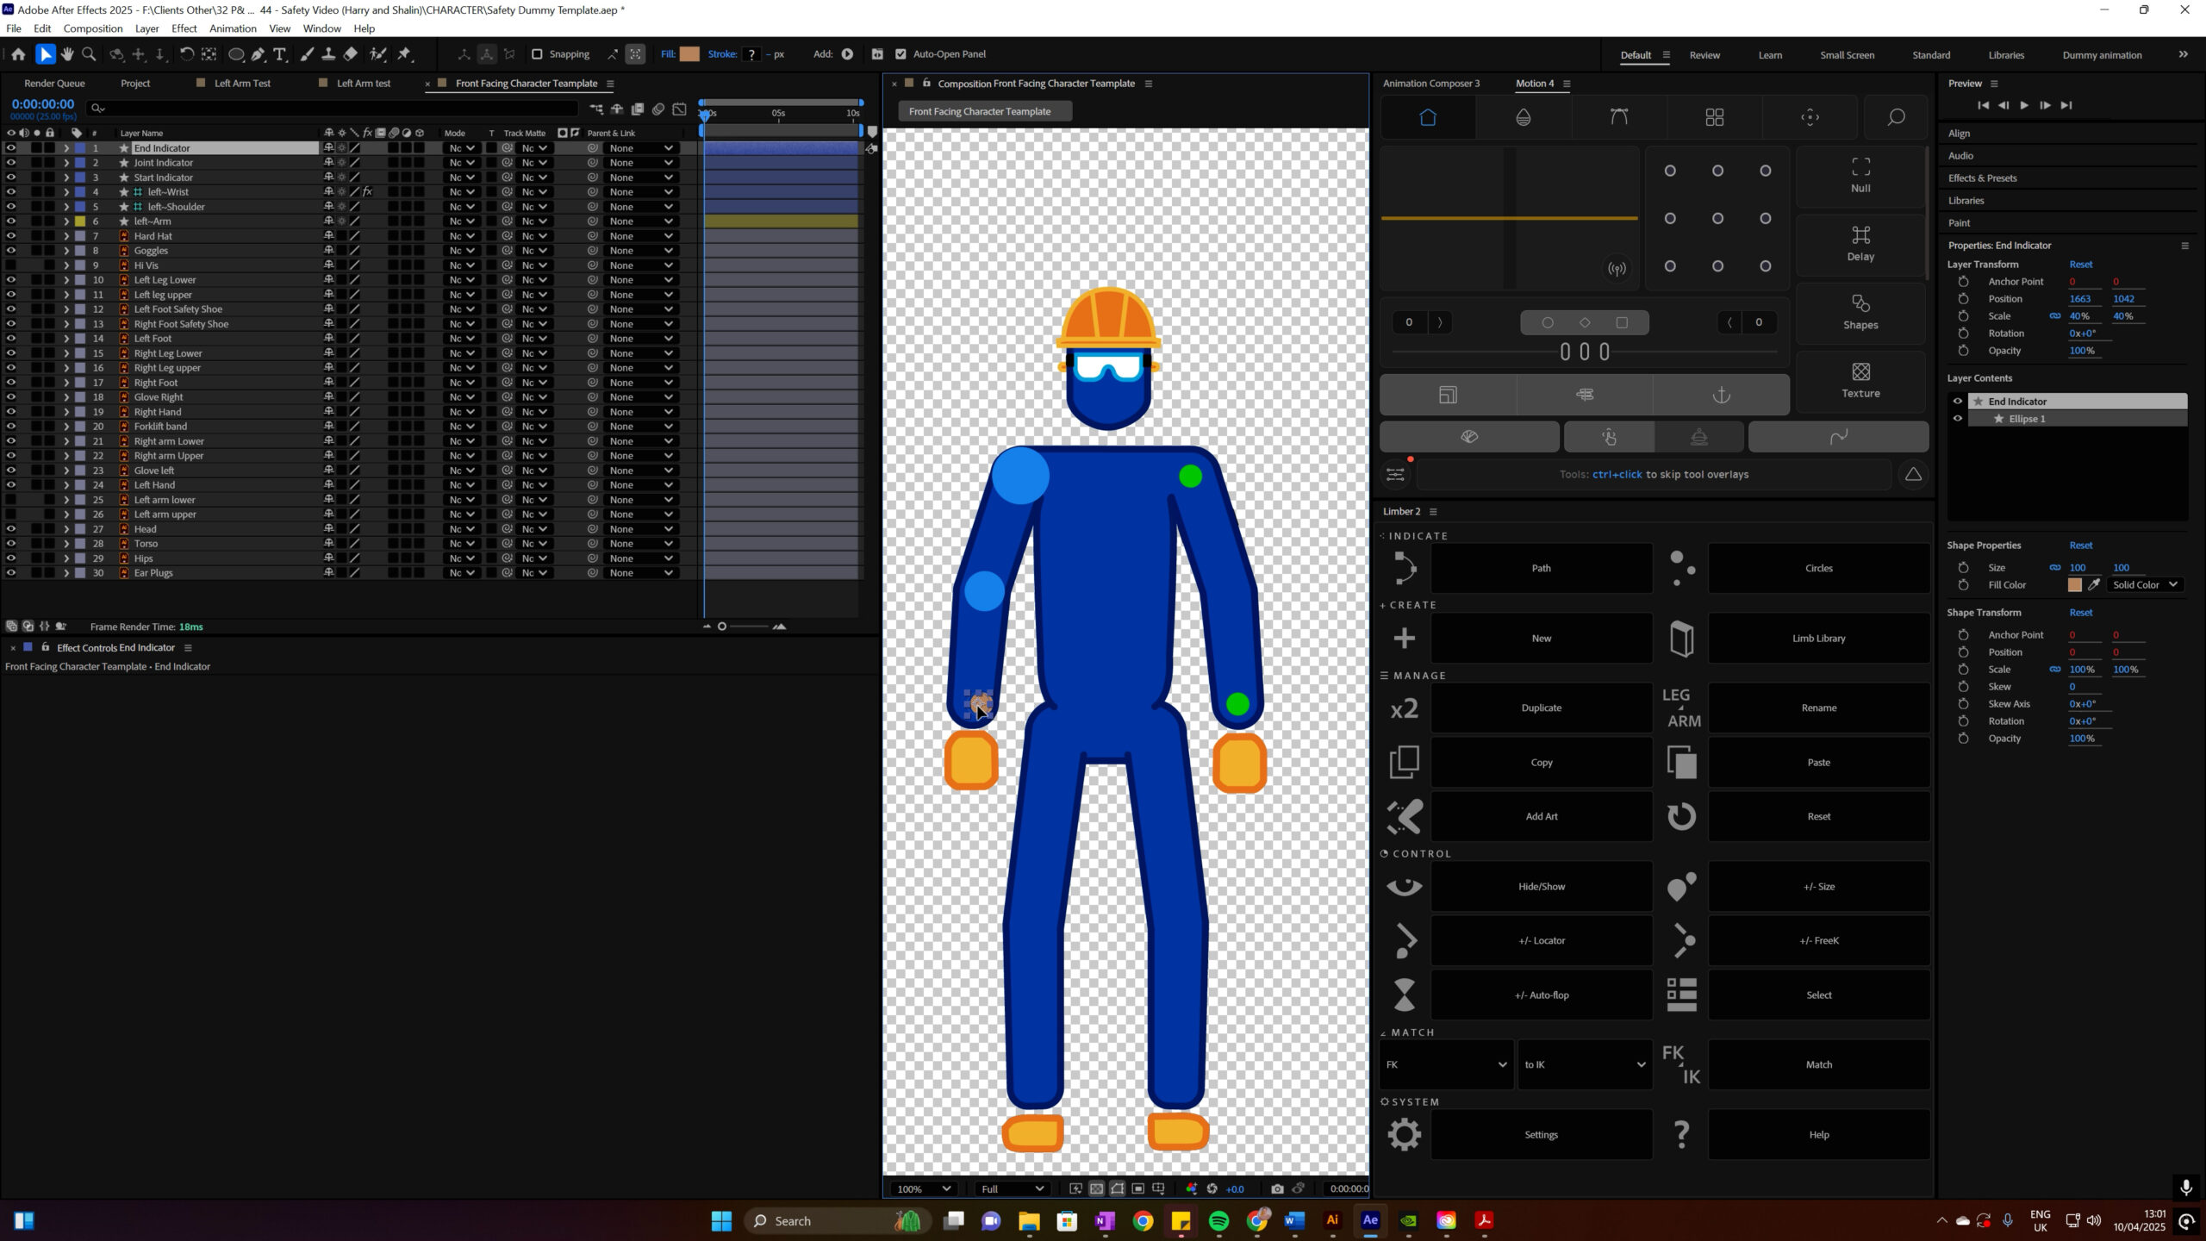This screenshot has width=2206, height=1241.
Task: Switch to Animation Composer 3 tab
Action: (x=1430, y=84)
